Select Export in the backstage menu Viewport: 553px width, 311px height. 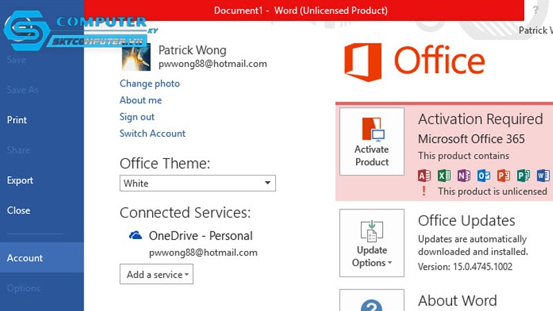tap(20, 180)
